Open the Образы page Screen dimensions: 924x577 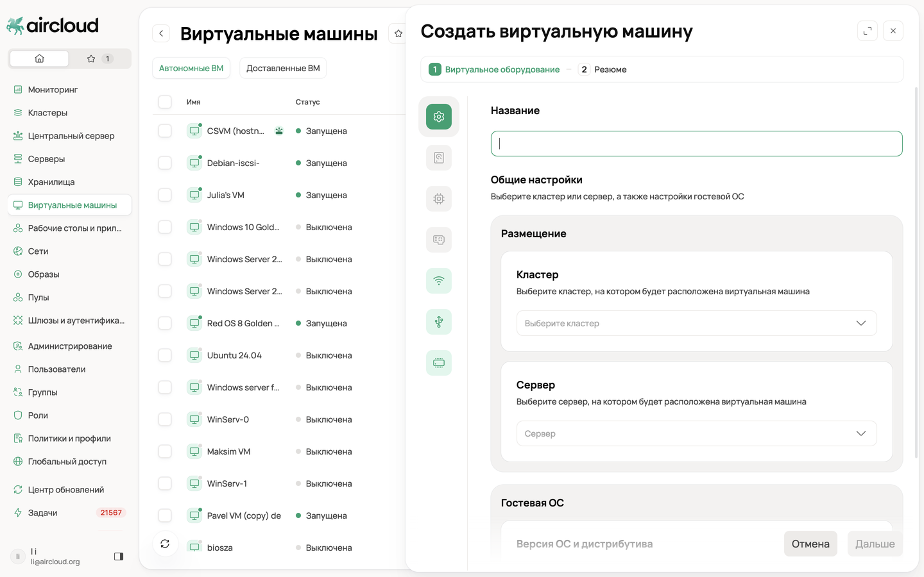point(69,274)
